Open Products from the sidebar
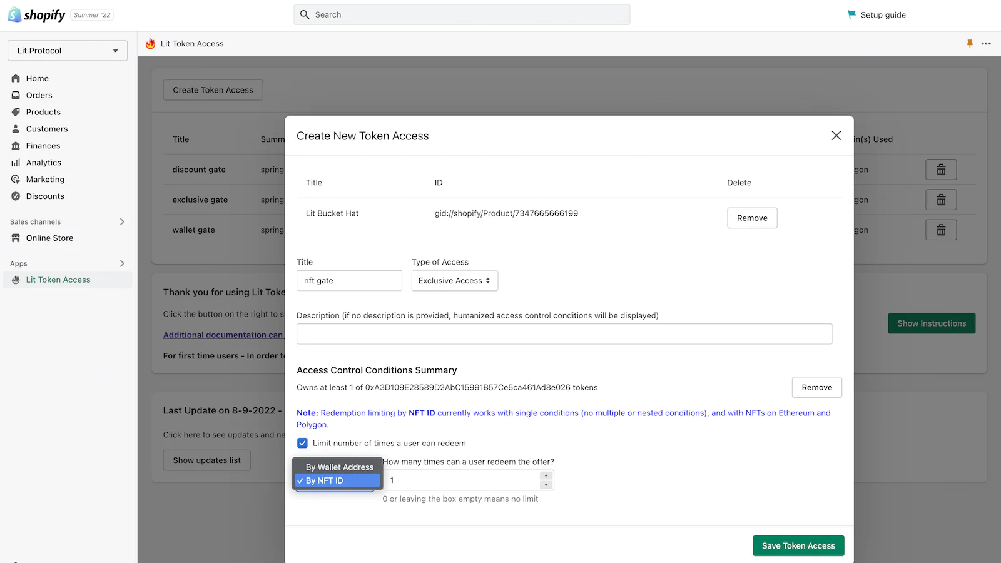 coord(43,112)
